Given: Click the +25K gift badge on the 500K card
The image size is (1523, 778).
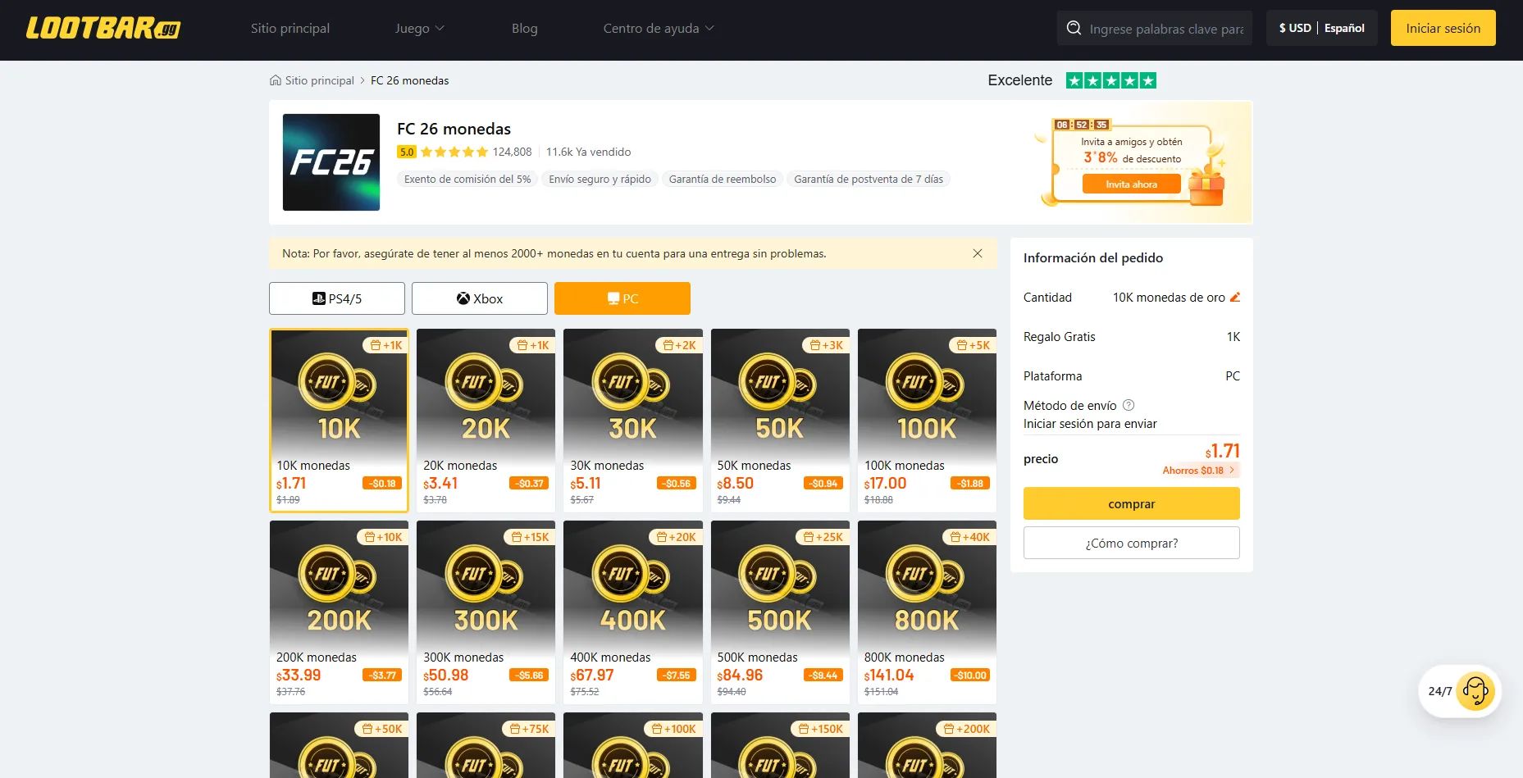Looking at the screenshot, I should (x=823, y=537).
